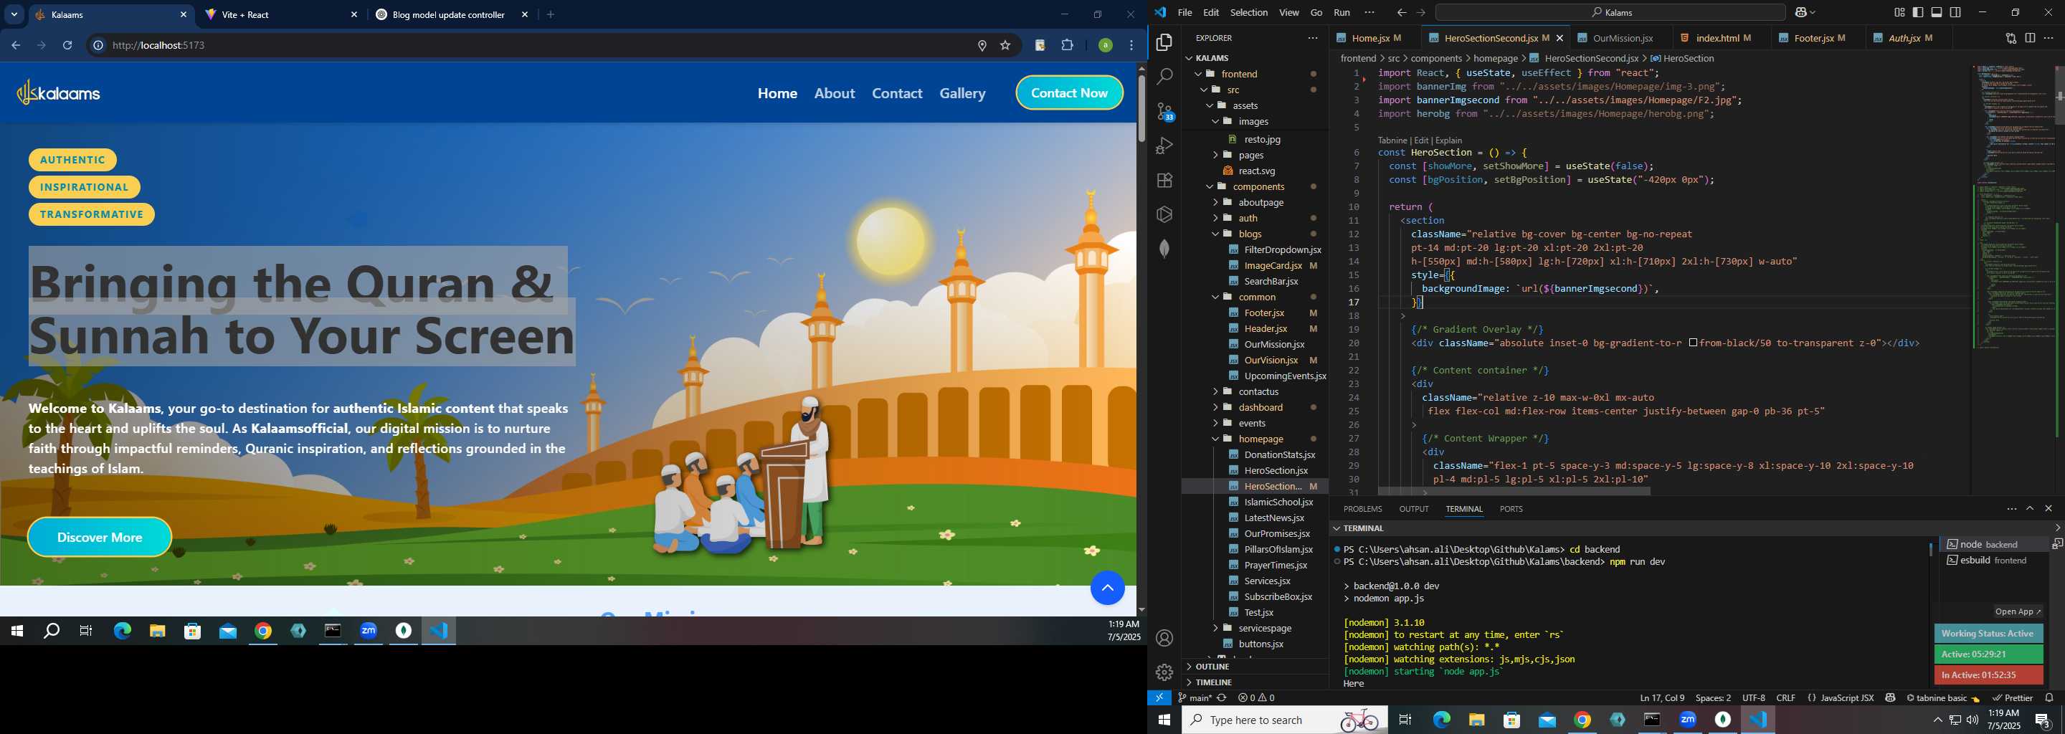Show hidden system tray icons chevron
The width and height of the screenshot is (2065, 734).
[1937, 720]
